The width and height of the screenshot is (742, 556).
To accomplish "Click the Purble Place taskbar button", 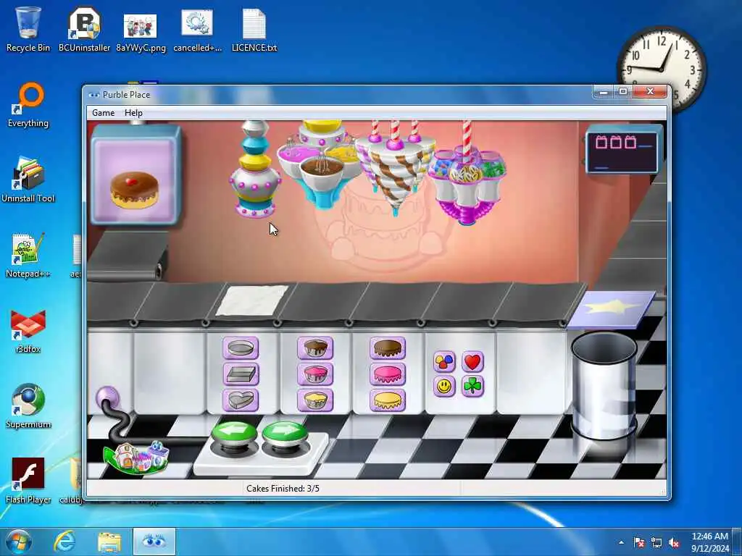I will click(x=154, y=542).
